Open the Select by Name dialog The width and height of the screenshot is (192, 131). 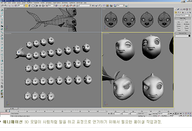[30, 6]
